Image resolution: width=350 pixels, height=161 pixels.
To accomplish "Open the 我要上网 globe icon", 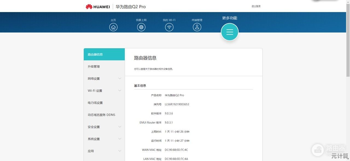I will coord(141,27).
